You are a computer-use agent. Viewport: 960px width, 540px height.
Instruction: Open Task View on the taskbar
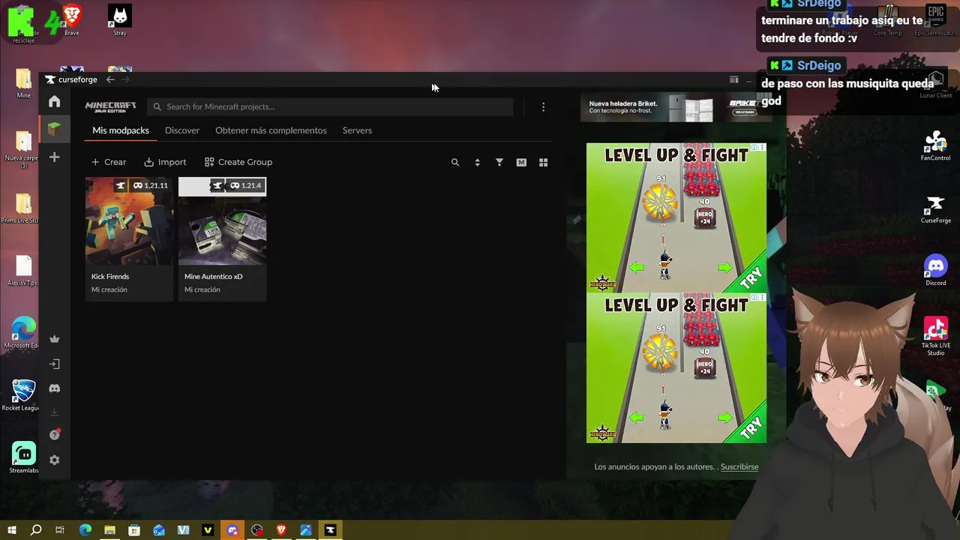(60, 530)
